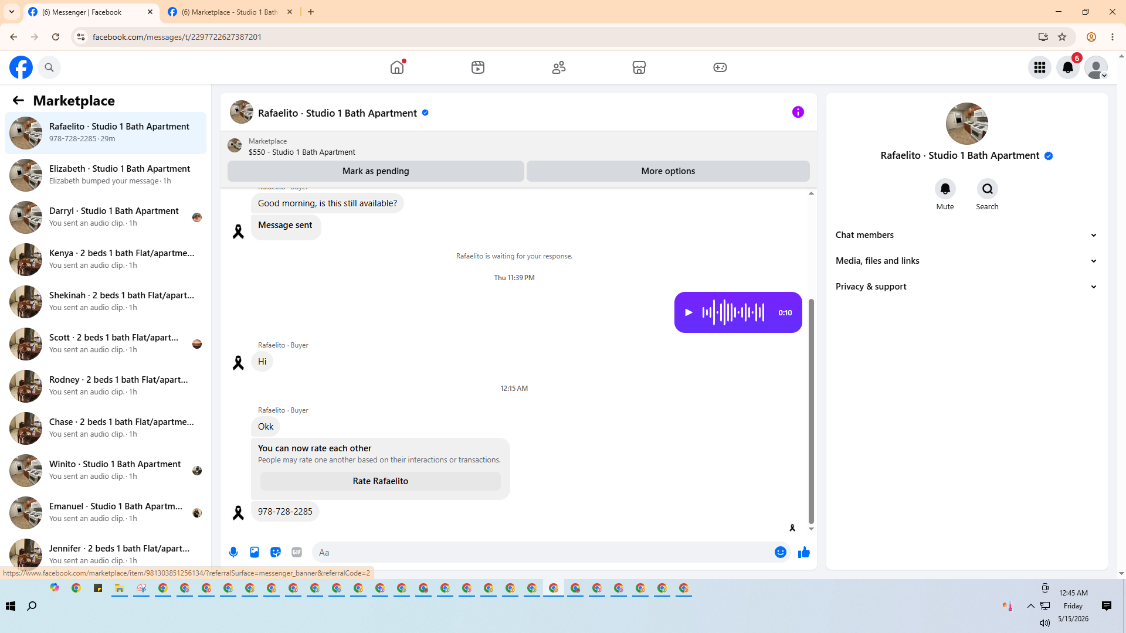
Task: Open File Explorer from taskbar
Action: [x=119, y=588]
